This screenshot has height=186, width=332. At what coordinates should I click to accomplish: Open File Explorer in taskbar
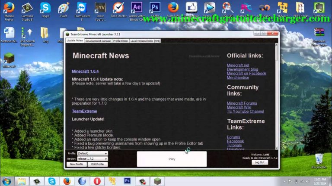coord(21,181)
